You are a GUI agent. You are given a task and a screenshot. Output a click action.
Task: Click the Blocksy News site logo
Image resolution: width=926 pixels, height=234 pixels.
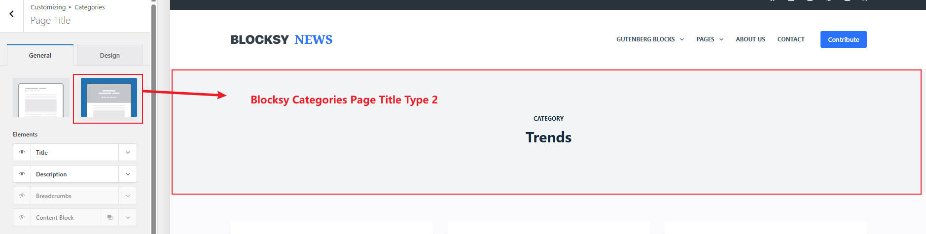282,39
